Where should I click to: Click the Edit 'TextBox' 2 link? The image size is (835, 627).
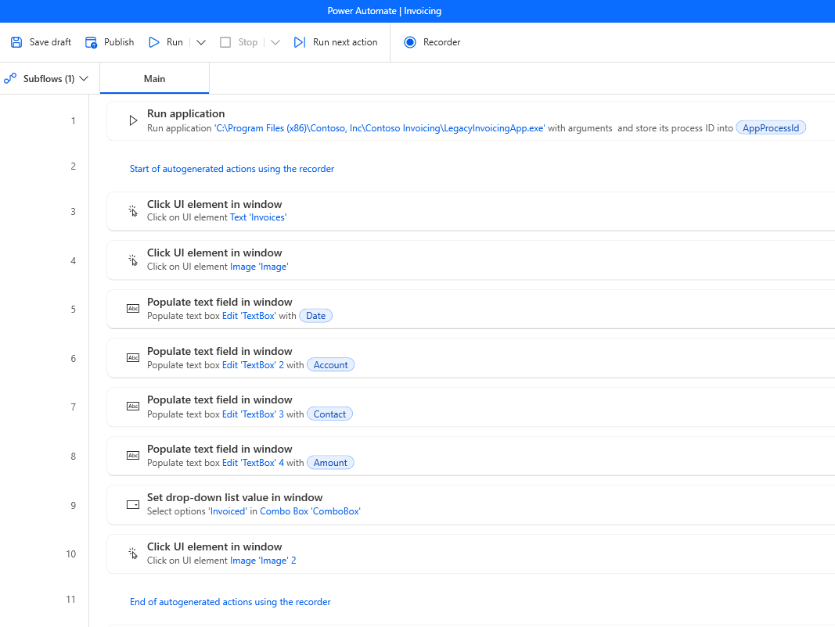coord(253,365)
